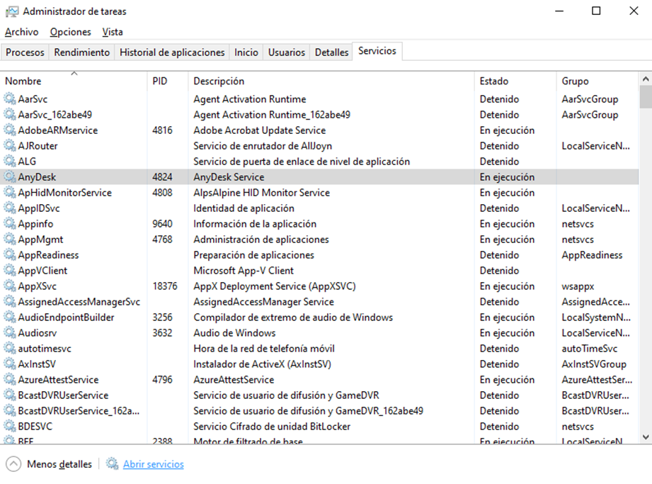Click the gear icon beside BDESVC
652x484 pixels.
(x=10, y=427)
